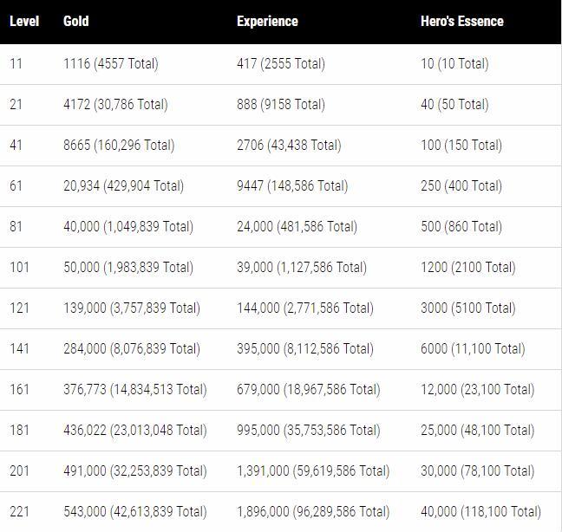
Task: Click essence cell 1200 (2100 Total)
Action: click(x=467, y=267)
